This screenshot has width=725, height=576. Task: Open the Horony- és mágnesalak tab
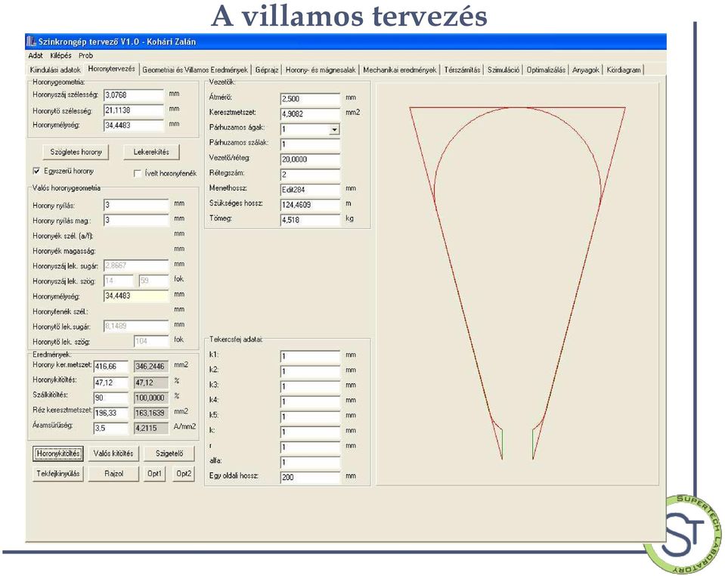[x=321, y=70]
